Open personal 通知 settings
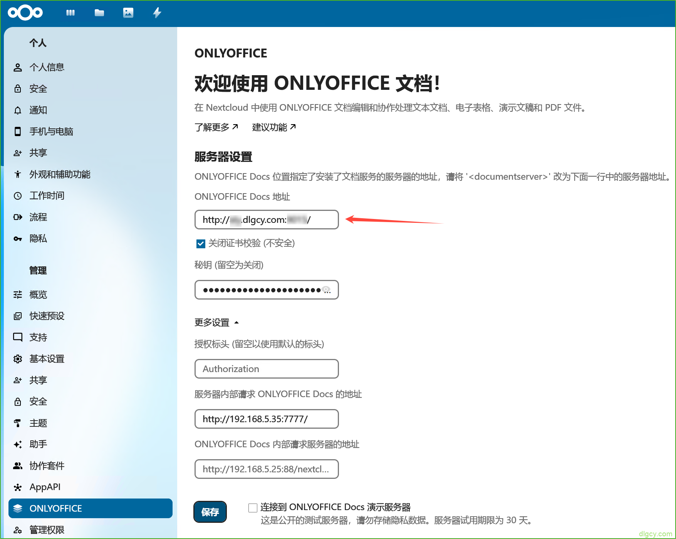676x539 pixels. (91, 110)
